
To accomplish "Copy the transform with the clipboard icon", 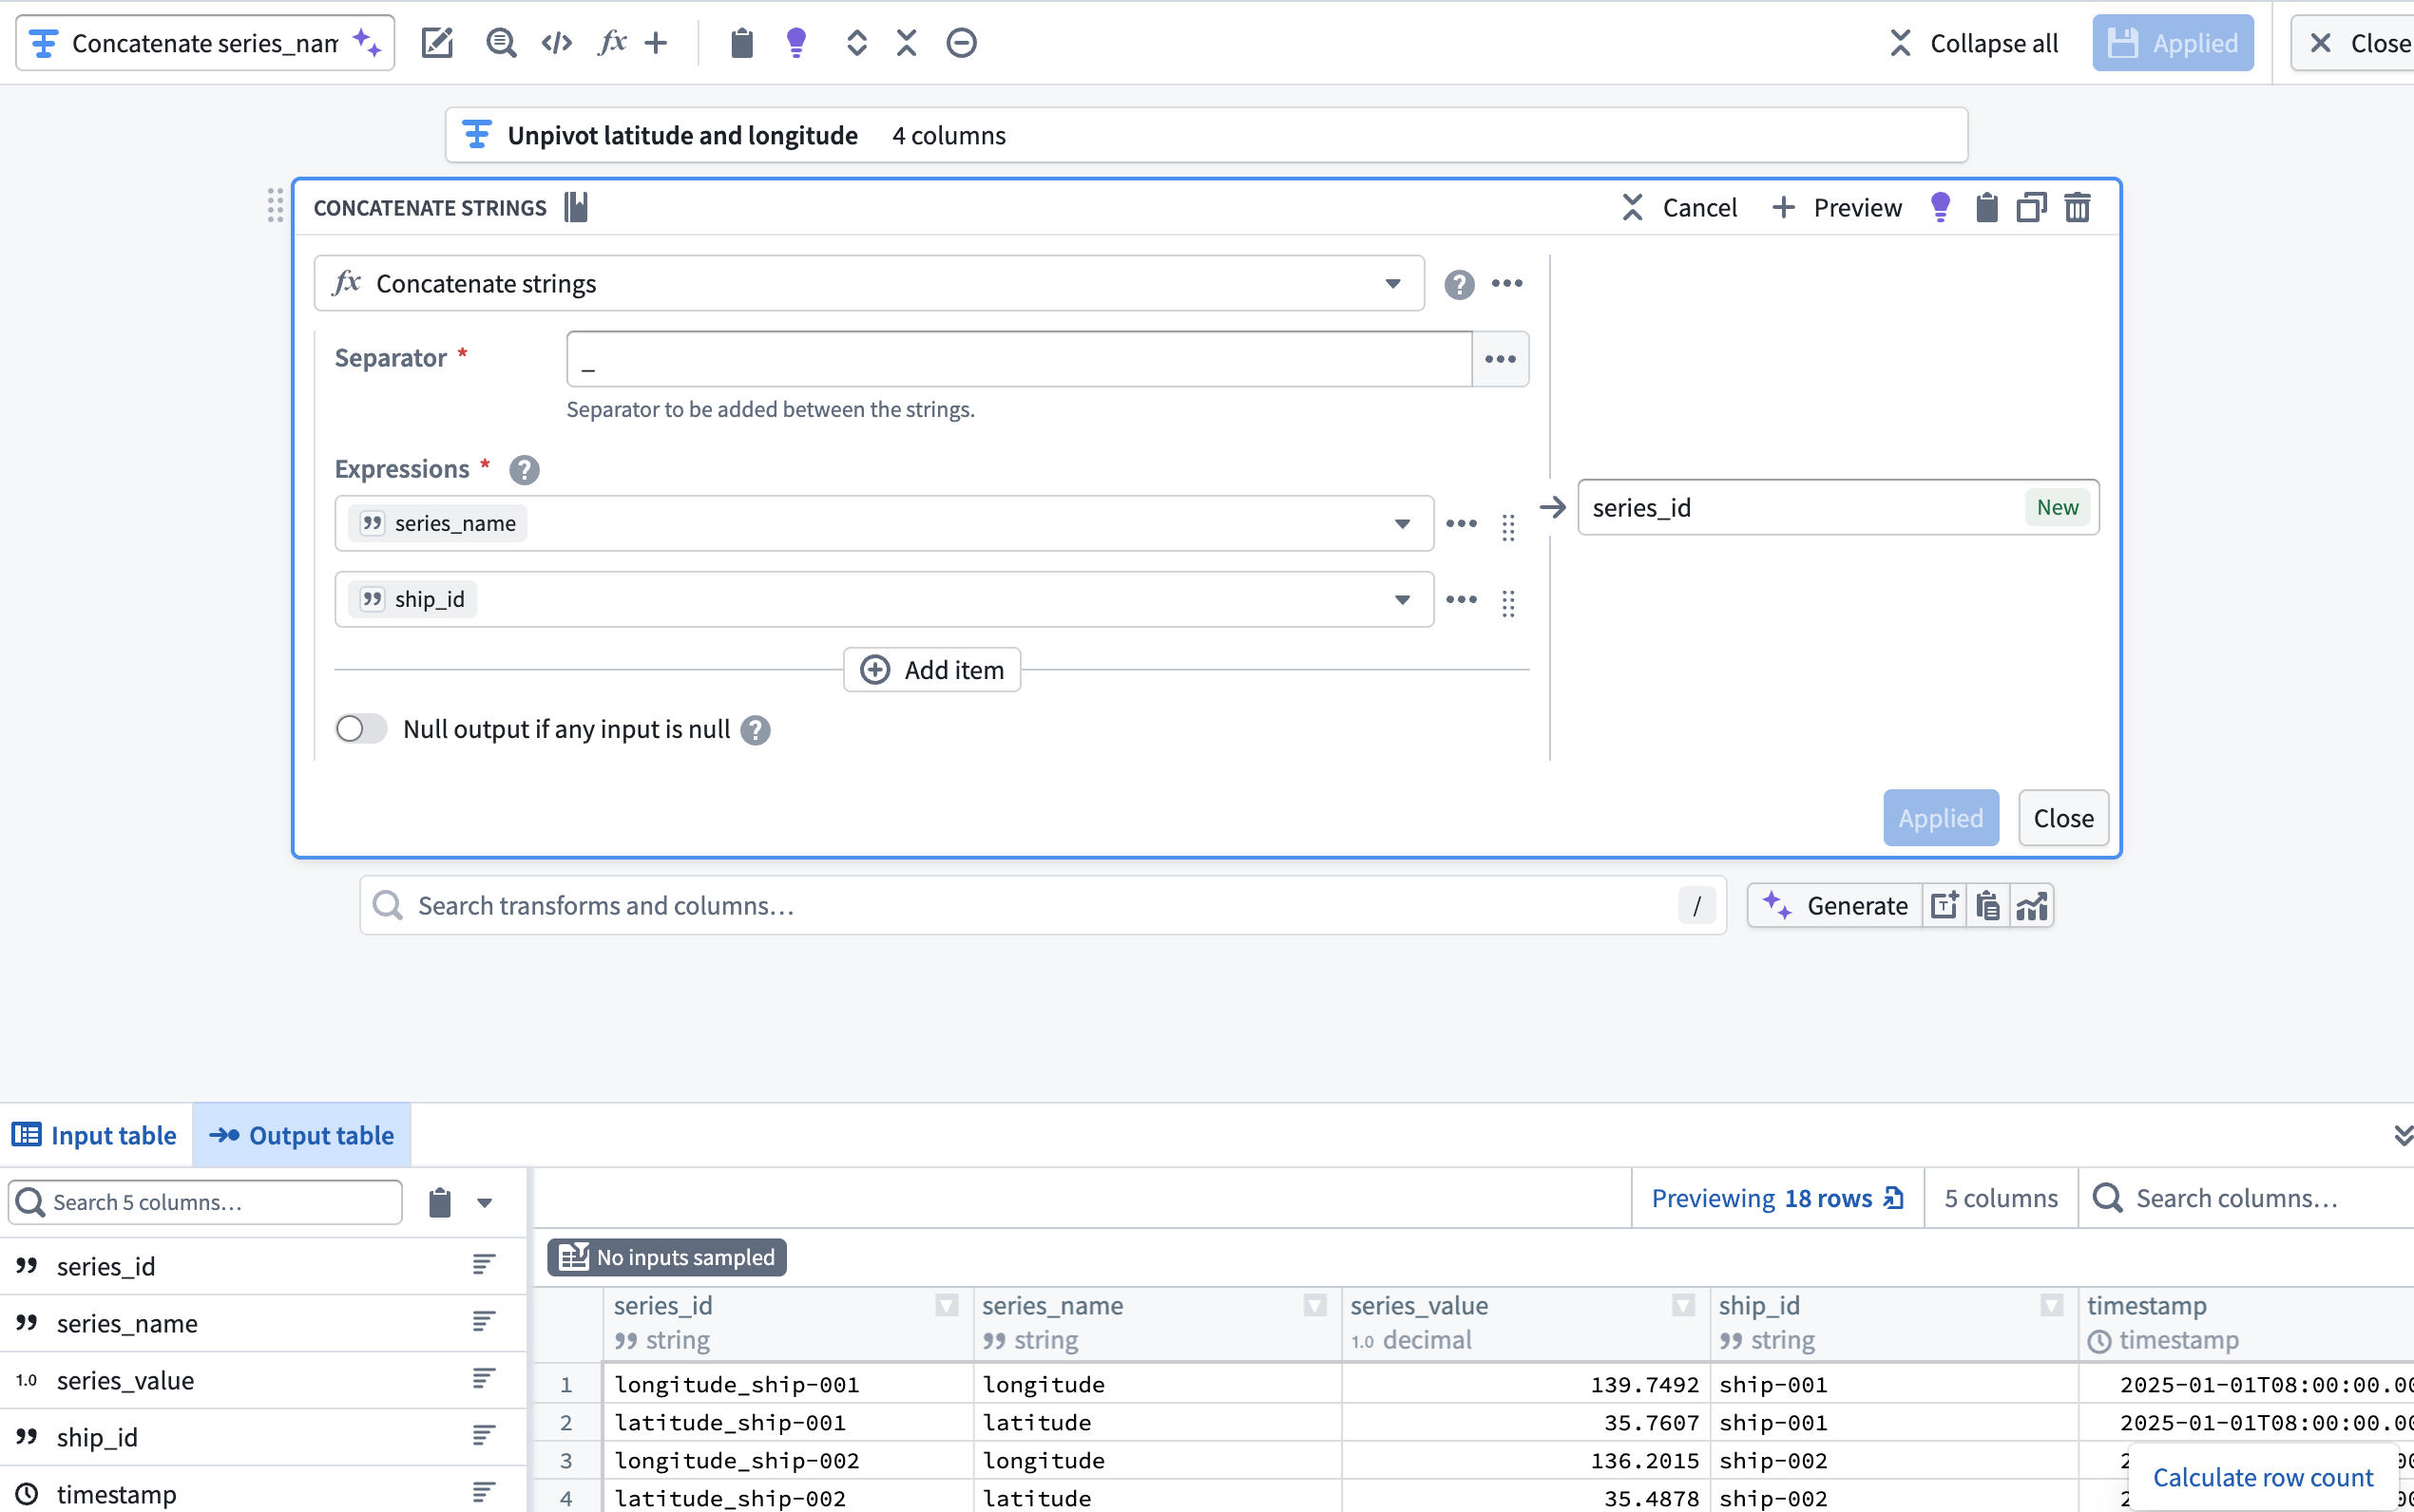I will 1985,207.
